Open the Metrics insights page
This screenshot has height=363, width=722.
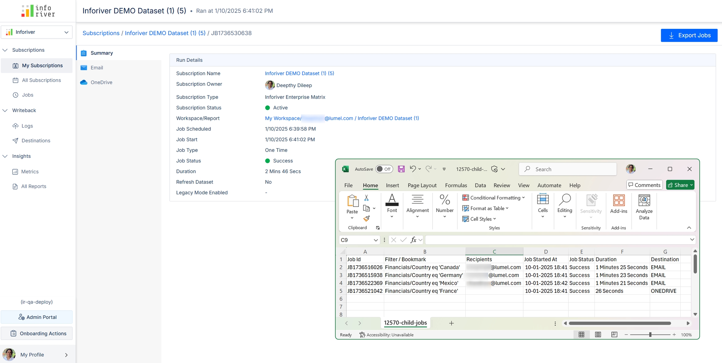(x=30, y=172)
